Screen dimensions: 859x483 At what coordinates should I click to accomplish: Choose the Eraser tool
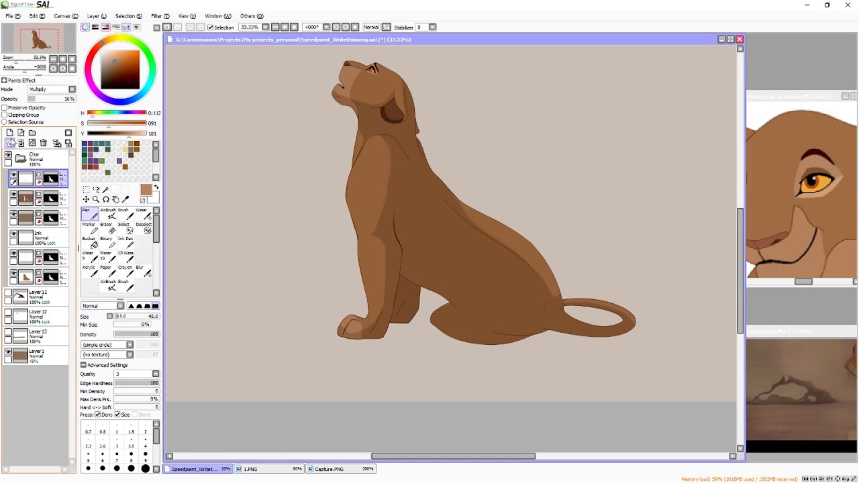coord(108,228)
